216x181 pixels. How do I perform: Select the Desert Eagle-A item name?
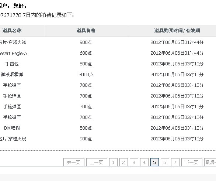(13, 53)
